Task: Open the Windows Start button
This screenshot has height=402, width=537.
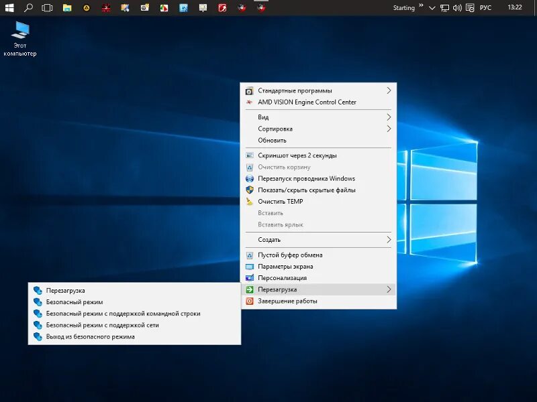Action: click(9, 7)
